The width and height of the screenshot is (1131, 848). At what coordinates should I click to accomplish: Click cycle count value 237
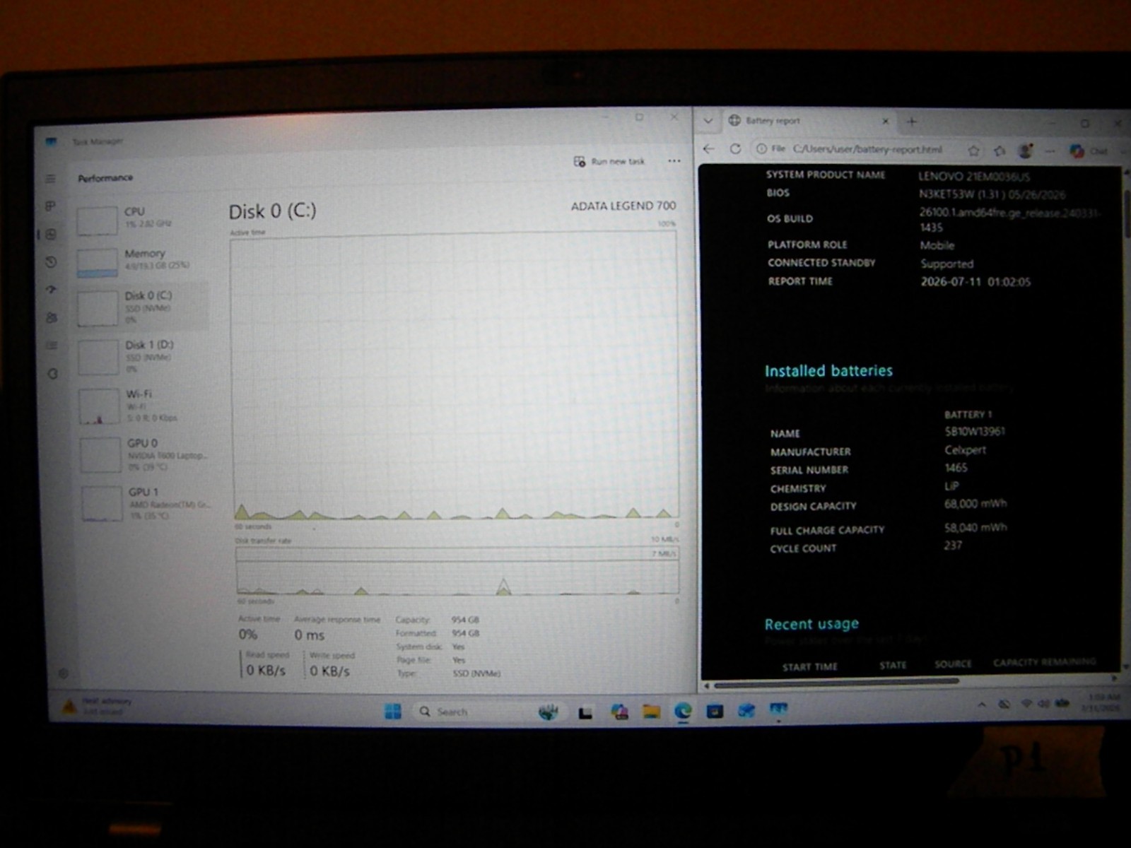(x=953, y=546)
